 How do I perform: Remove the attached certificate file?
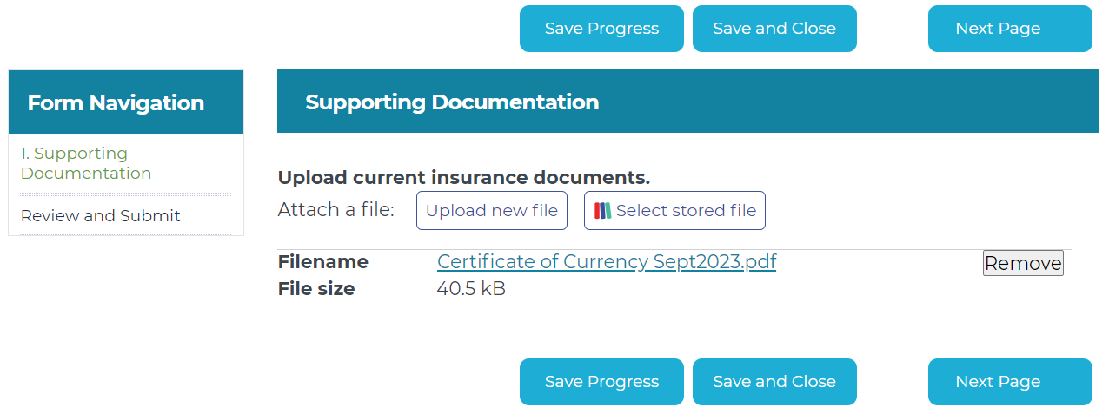[x=1023, y=264]
